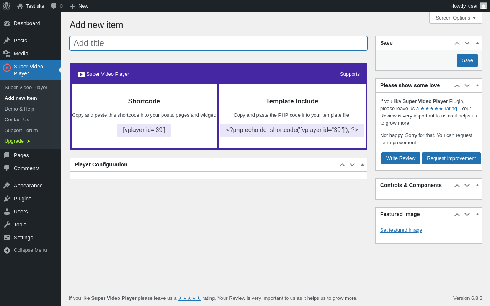Click the comments bubble icon in admin bar
The image size is (490, 306).
coord(54,6)
